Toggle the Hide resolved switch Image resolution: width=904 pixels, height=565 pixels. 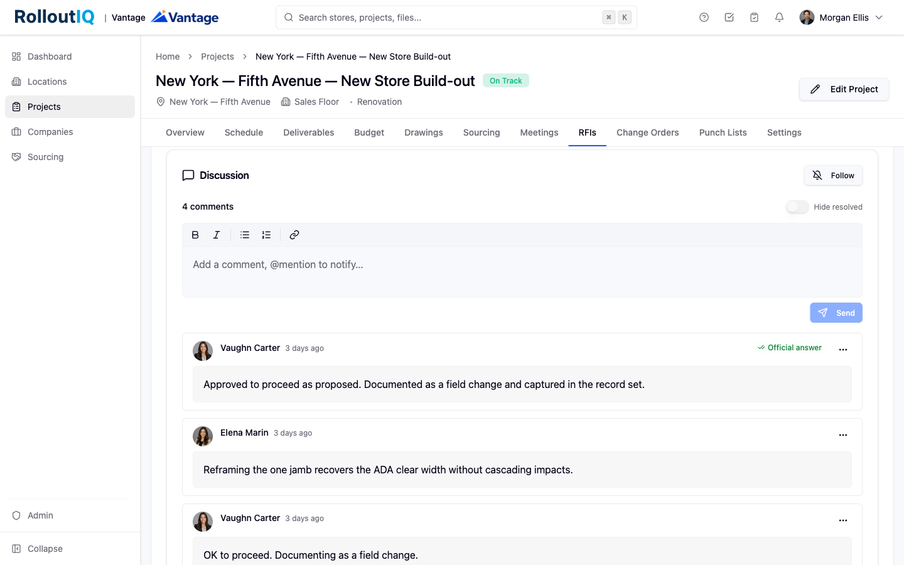pyautogui.click(x=797, y=207)
